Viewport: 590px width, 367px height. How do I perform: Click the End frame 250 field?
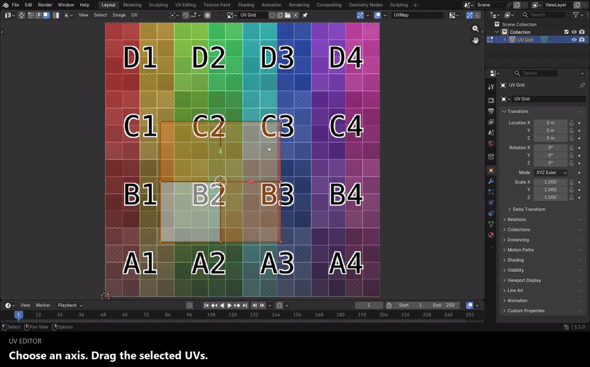coord(444,306)
